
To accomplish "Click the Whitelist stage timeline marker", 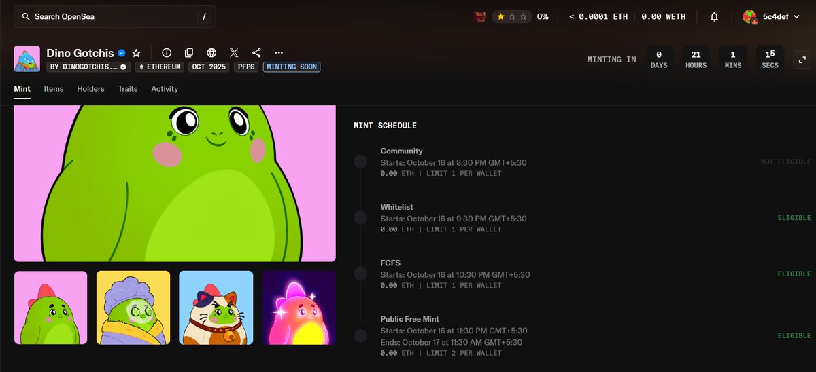I will 360,218.
